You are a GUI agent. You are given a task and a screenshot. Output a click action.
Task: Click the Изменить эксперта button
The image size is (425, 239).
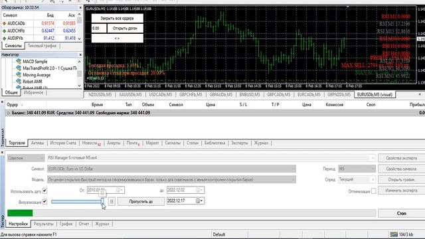[x=401, y=191]
